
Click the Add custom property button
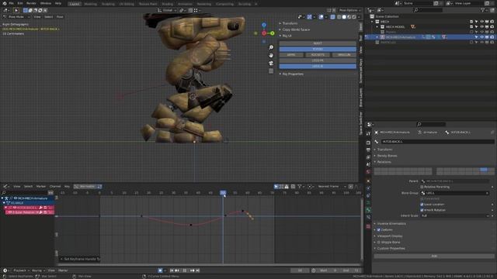[x=434, y=256]
